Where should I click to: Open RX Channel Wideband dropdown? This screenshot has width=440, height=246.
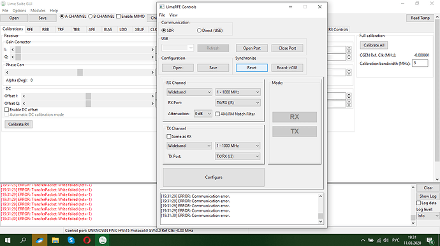(x=189, y=92)
